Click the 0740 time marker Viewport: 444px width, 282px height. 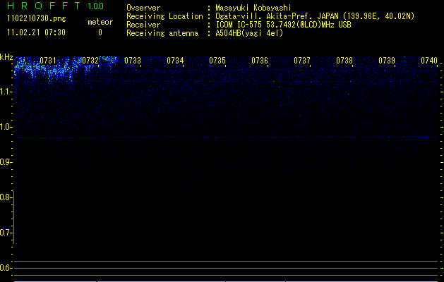[429, 61]
